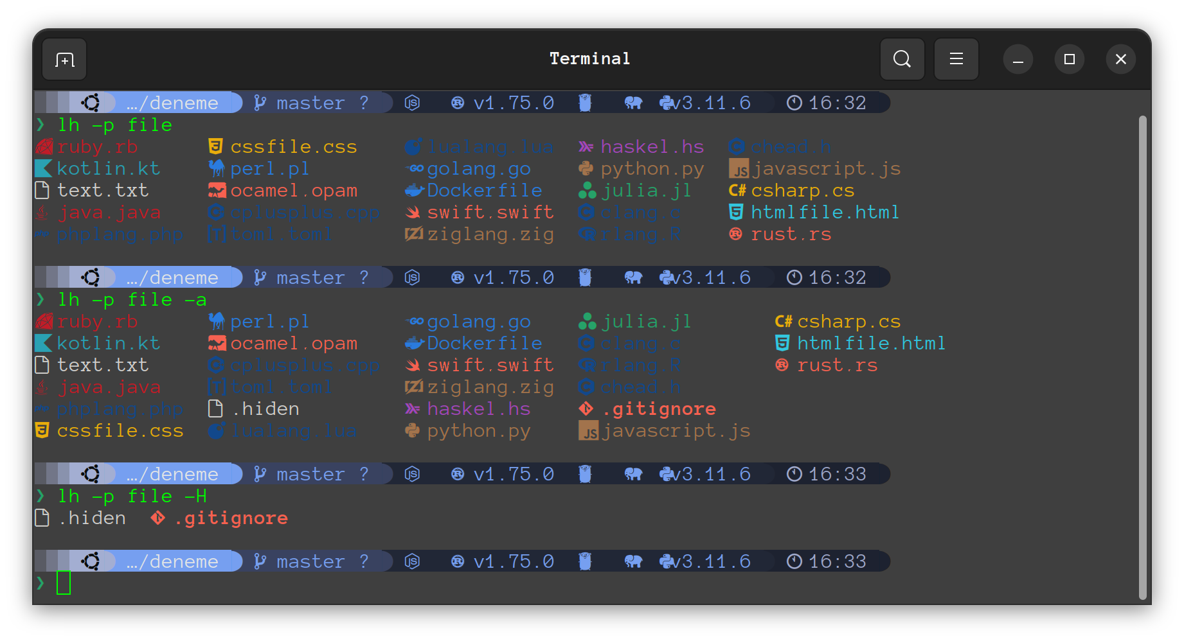1184x641 pixels.
Task: Click the CSS3 icon beside cssfile.css in first listing
Action: [x=216, y=146]
